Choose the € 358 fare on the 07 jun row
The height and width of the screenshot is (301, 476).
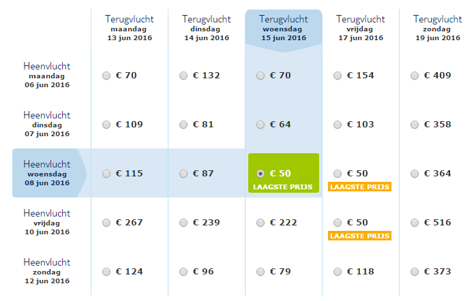[x=415, y=125]
